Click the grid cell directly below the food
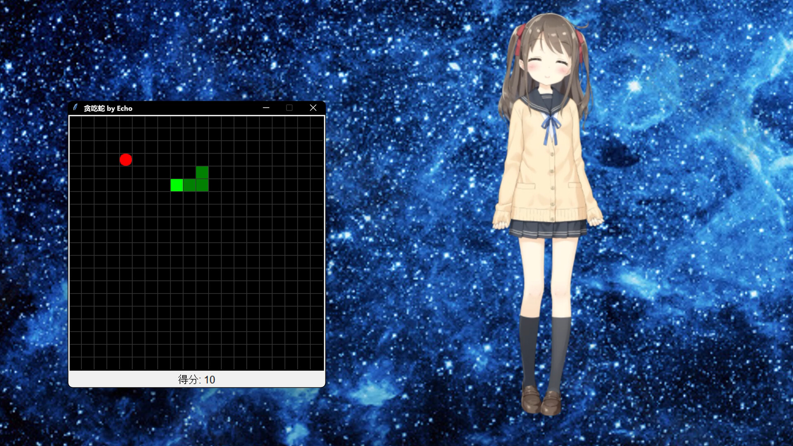The width and height of the screenshot is (793, 446). [125, 173]
